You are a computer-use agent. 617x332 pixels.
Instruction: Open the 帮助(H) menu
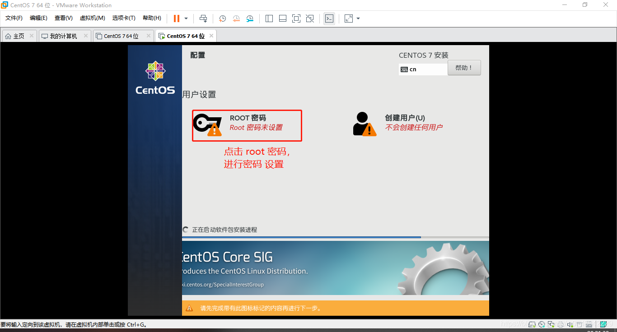click(152, 18)
